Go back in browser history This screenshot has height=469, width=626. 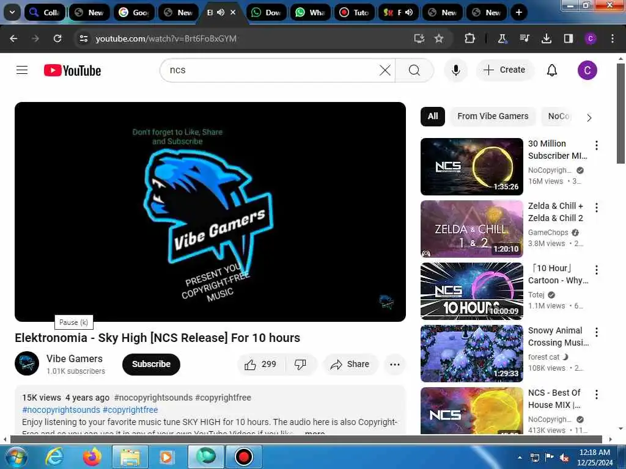pos(13,38)
